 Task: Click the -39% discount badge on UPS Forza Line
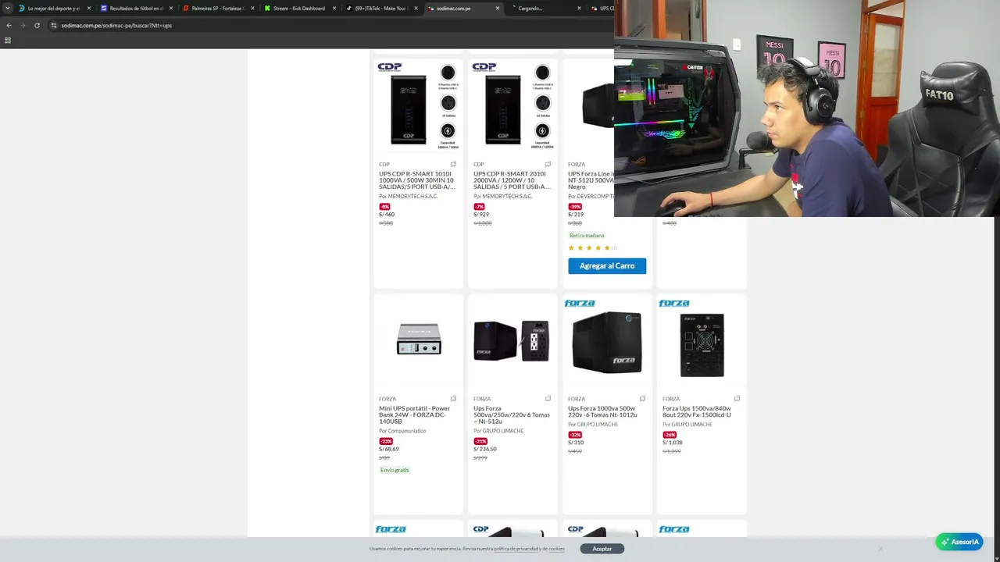point(575,207)
